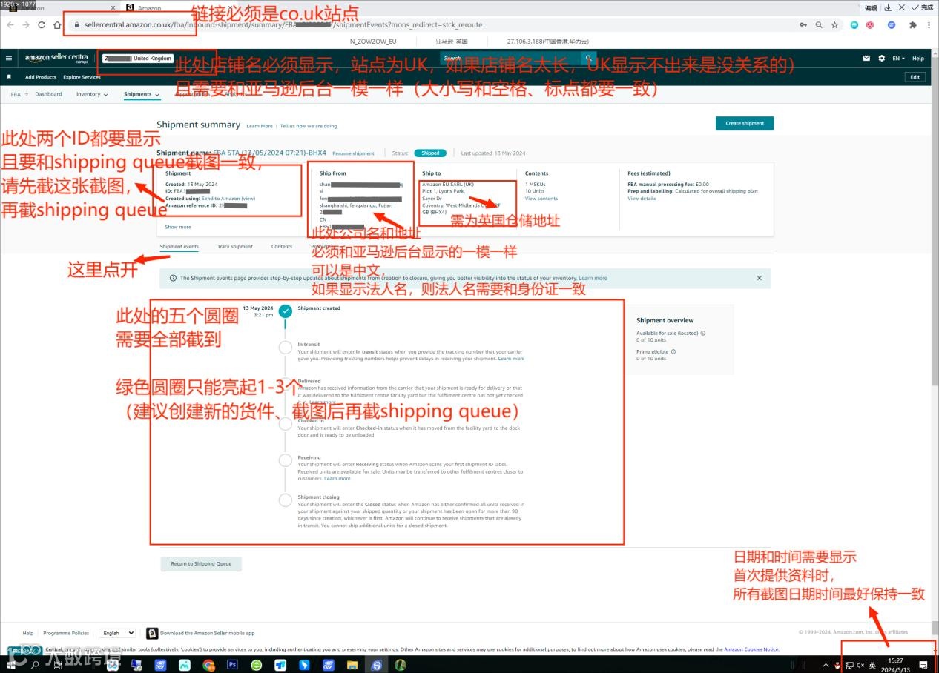Click the In transit step circle
This screenshot has height=673, width=939.
[286, 348]
